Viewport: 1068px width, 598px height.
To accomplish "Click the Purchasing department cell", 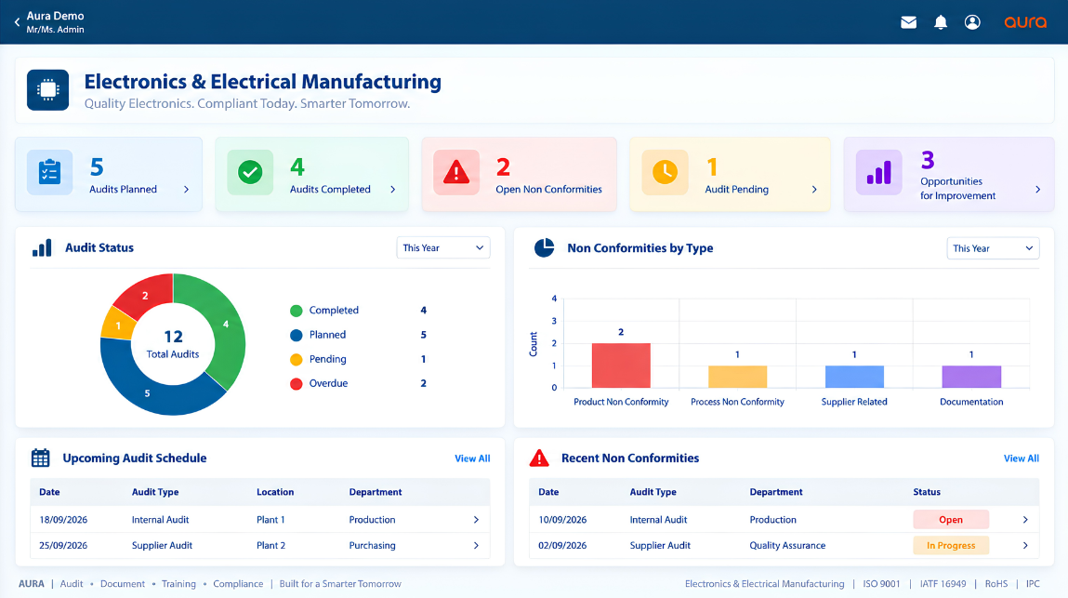I will [x=372, y=546].
